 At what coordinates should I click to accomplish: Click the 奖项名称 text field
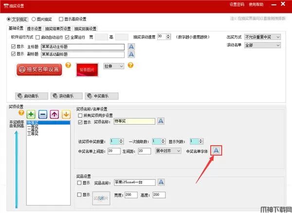click(x=134, y=121)
